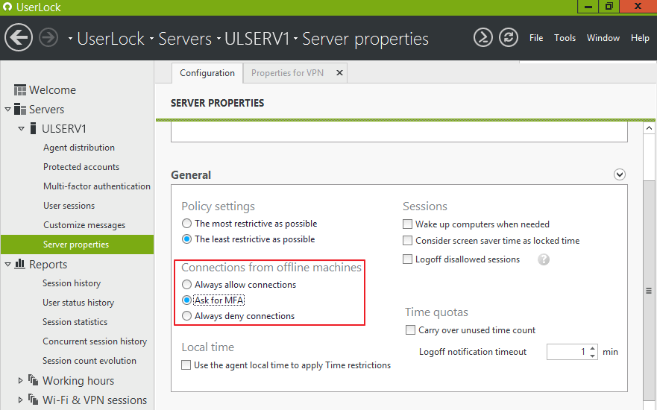Open User sessions in sidebar
Viewport: 657px width, 410px height.
pos(69,206)
